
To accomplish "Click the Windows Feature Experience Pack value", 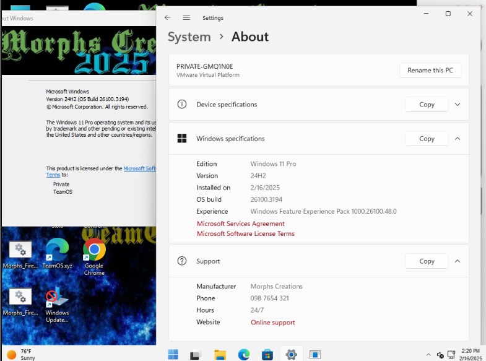I will coord(323,211).
